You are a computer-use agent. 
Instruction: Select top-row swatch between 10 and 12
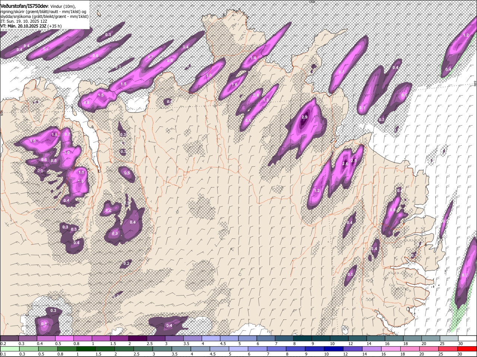click(x=339, y=338)
